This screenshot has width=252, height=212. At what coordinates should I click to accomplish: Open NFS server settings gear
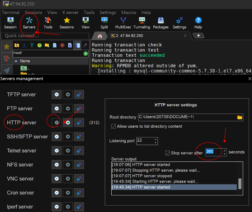tap(79, 165)
